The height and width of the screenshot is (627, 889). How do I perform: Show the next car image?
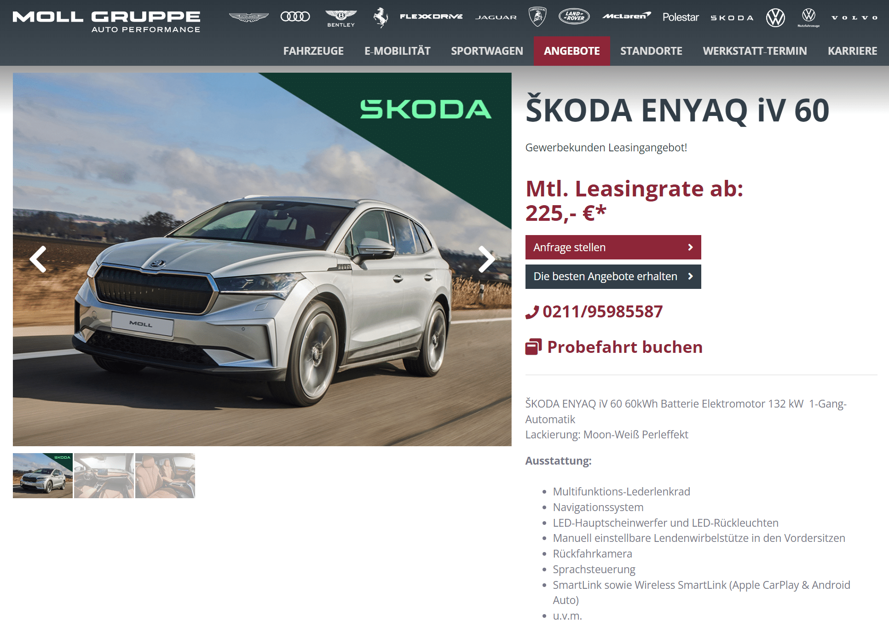486,259
